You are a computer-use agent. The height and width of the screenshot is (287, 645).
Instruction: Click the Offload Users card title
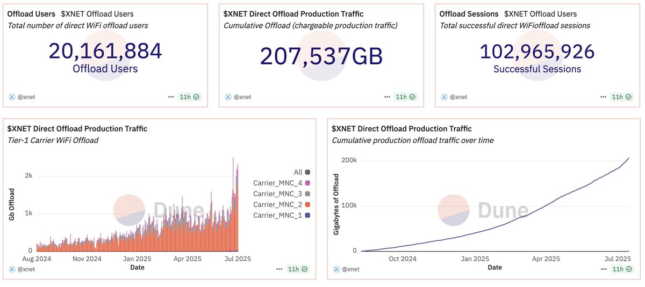(31, 14)
